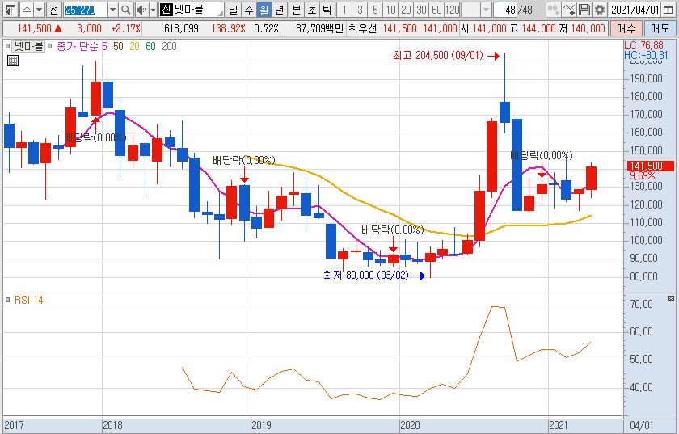Select interval 60 button
679x434 pixels.
[x=437, y=10]
